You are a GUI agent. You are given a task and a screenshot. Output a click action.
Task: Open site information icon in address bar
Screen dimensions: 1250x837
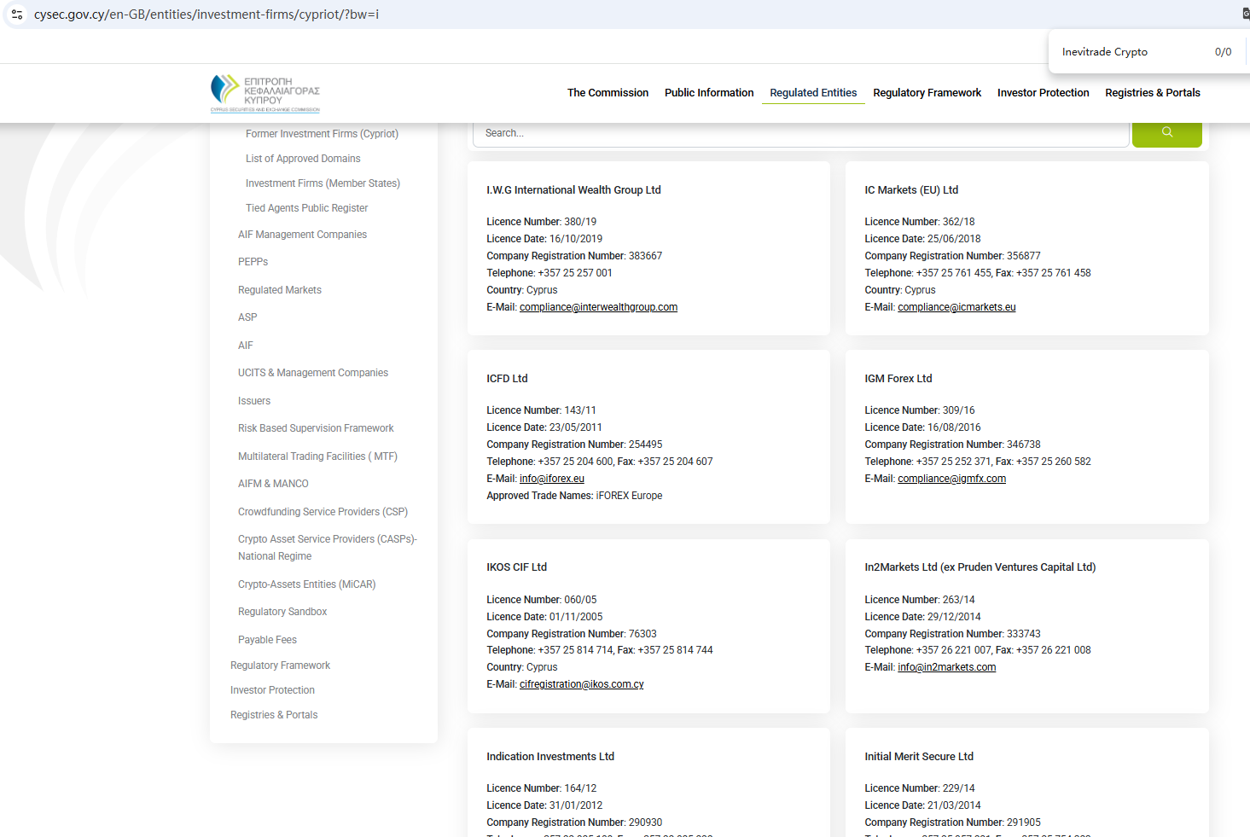pyautogui.click(x=17, y=15)
